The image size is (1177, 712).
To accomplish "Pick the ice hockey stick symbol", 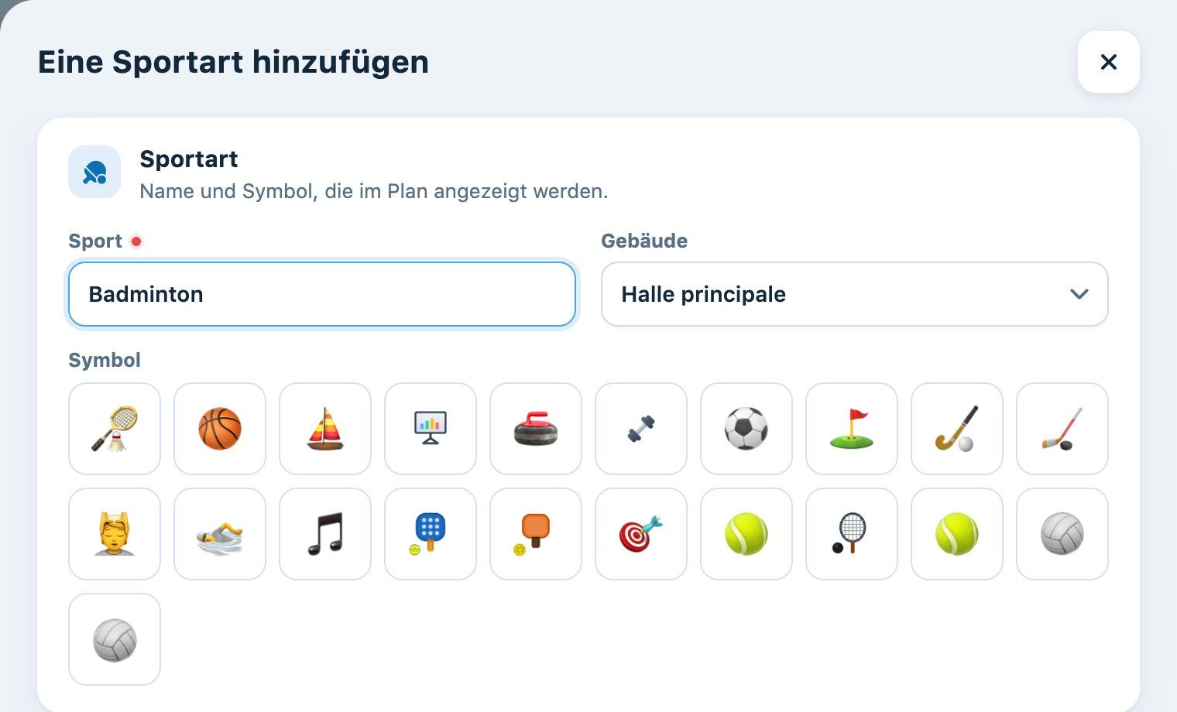I will pyautogui.click(x=1062, y=429).
